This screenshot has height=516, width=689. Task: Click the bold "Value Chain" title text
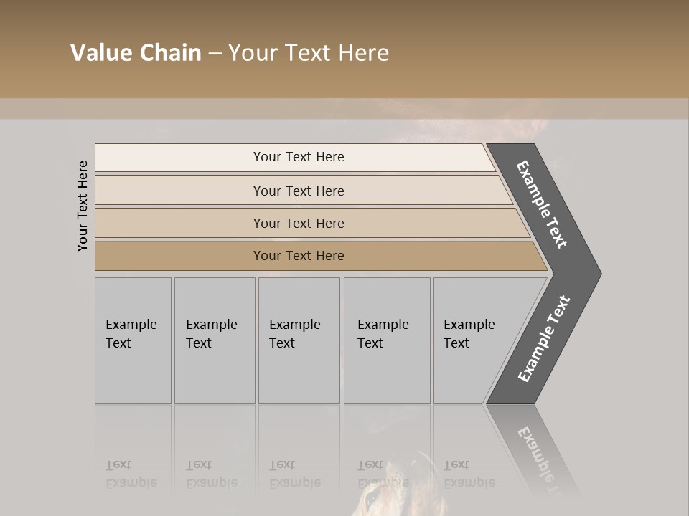[136, 53]
